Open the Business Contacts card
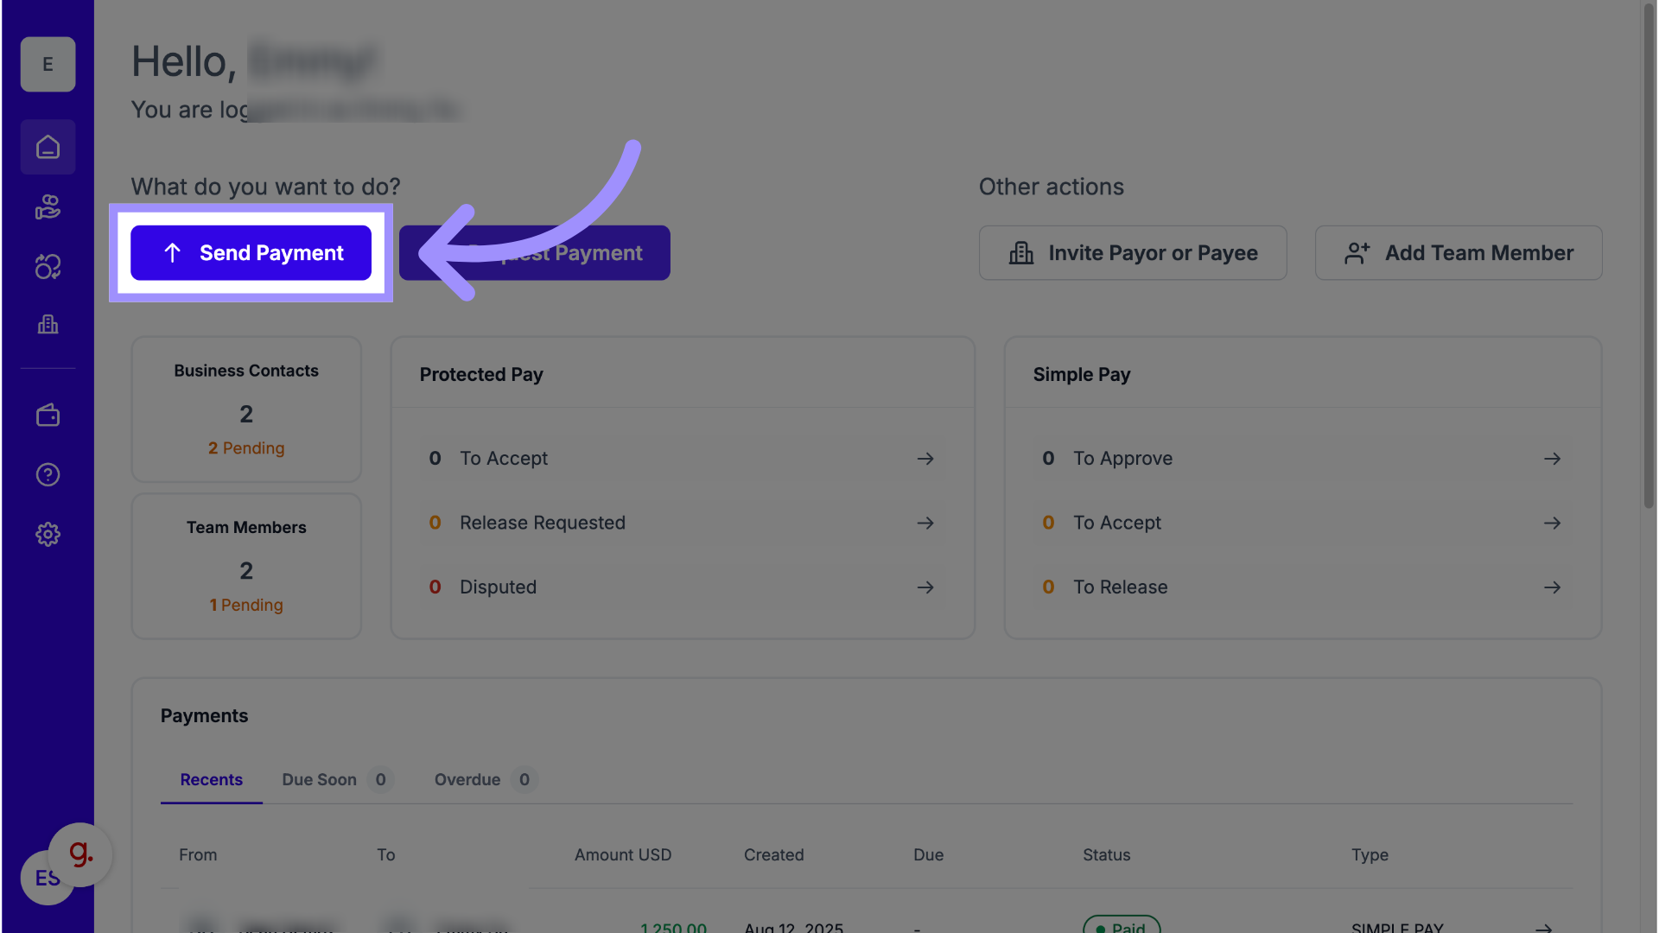The image size is (1659, 933). [246, 409]
